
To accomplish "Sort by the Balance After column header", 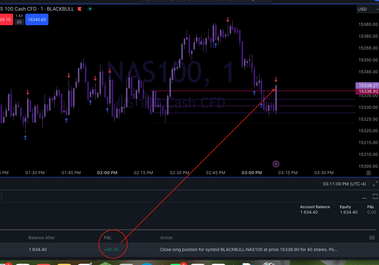I will point(42,238).
